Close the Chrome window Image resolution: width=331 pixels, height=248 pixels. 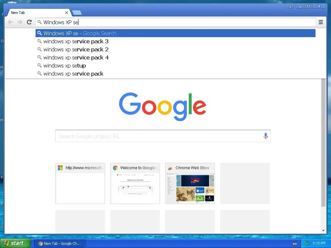[319, 6]
